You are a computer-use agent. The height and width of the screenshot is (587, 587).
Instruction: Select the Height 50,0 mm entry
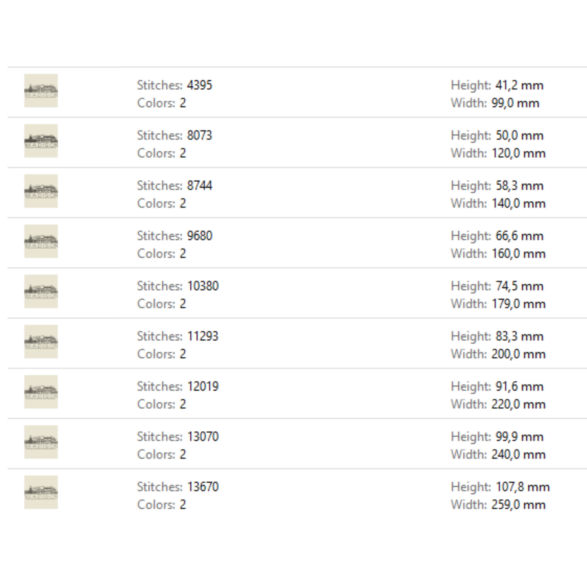(x=519, y=136)
